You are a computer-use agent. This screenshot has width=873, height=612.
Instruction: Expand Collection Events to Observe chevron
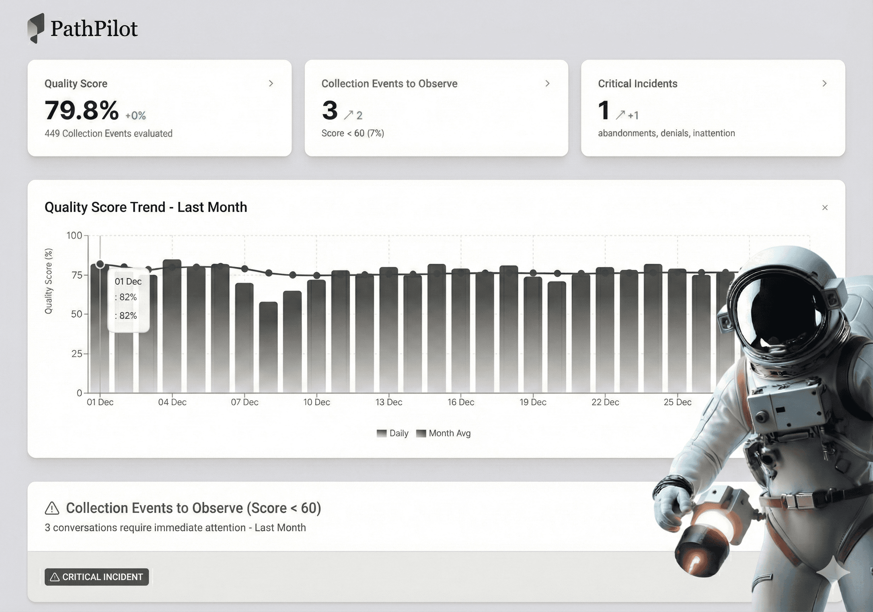547,83
